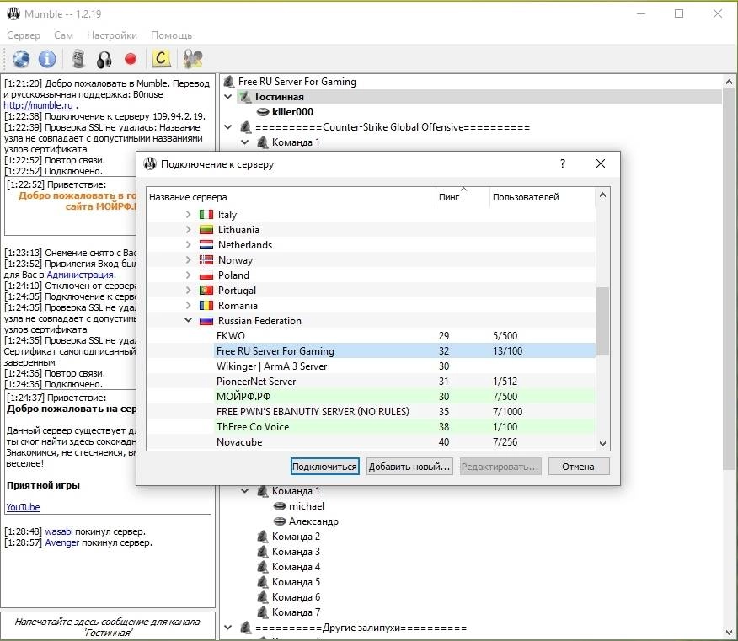Expand the Romania server group
This screenshot has width=738, height=641.
[x=188, y=306]
